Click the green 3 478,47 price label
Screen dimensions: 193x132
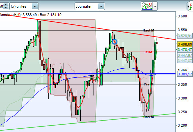click(x=185, y=50)
